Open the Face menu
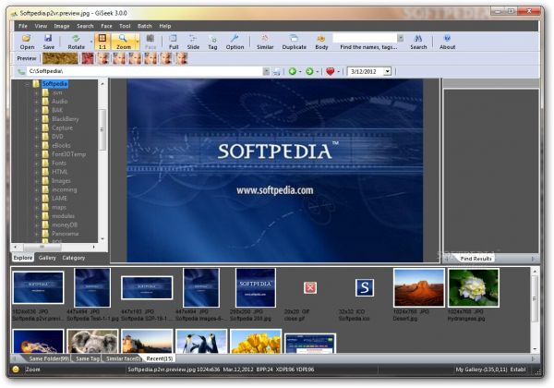Screen dimensions: 554x388 [106, 26]
